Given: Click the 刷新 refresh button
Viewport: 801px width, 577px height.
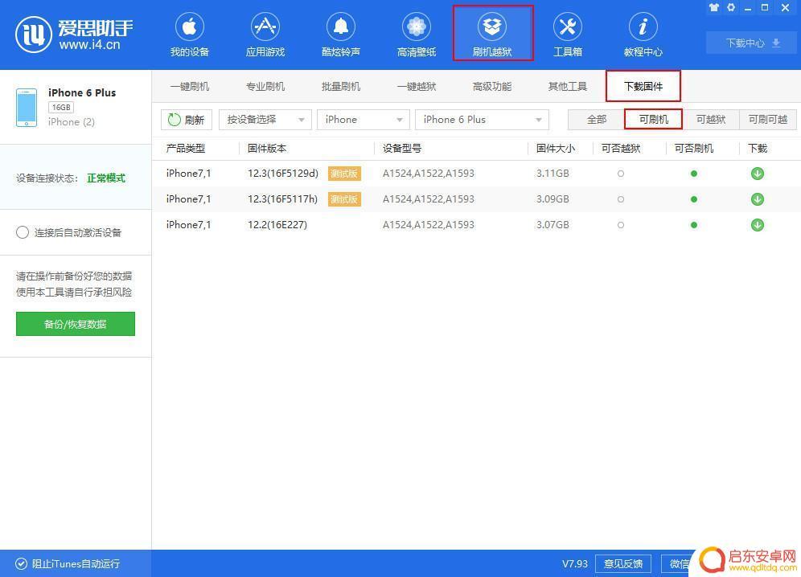Looking at the screenshot, I should pos(187,120).
